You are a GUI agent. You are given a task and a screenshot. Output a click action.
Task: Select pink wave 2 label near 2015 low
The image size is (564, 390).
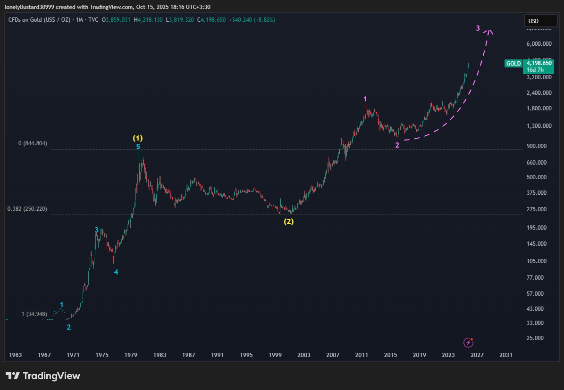(x=397, y=145)
